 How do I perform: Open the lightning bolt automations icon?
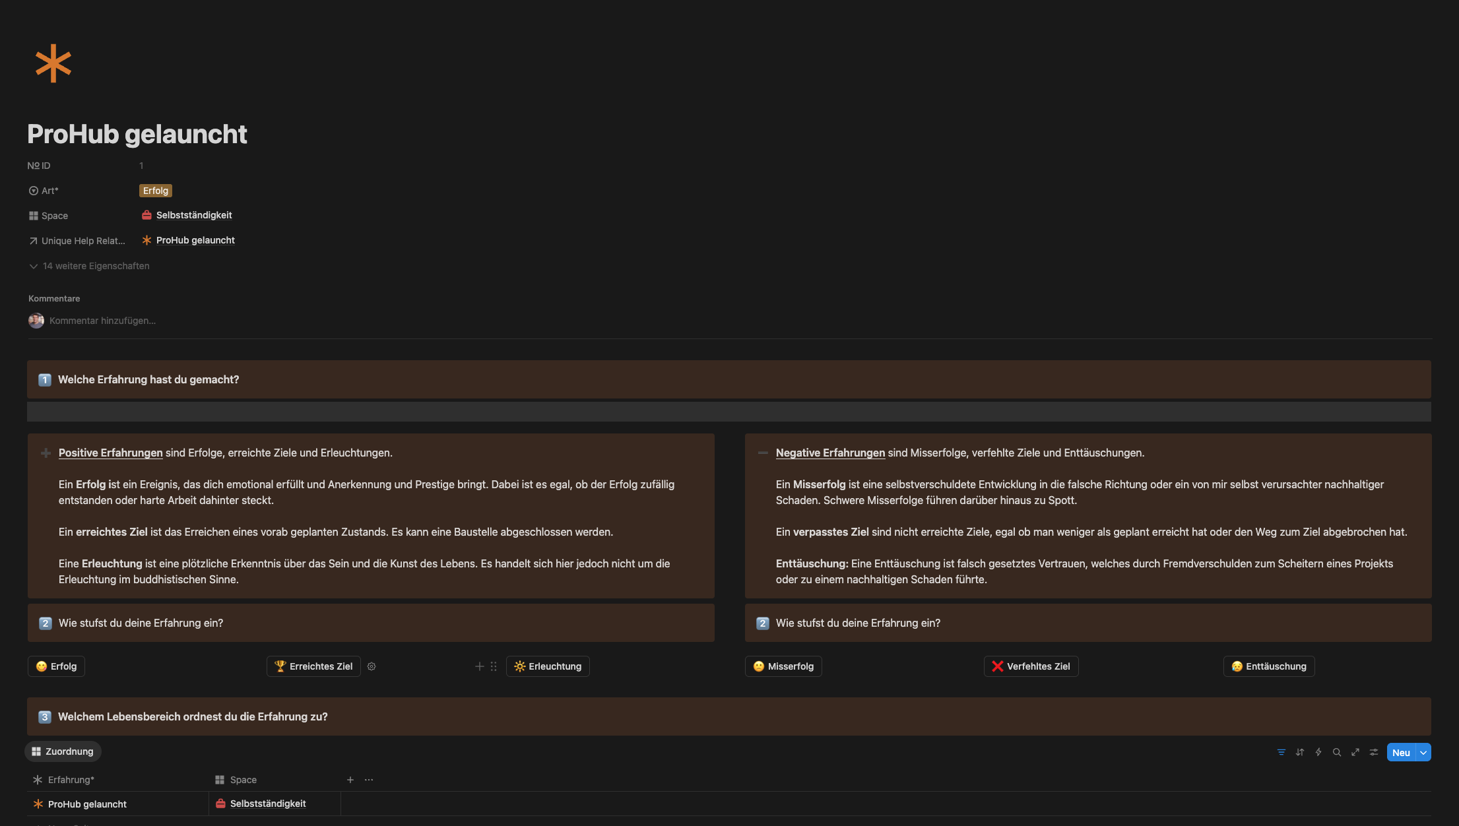1318,752
